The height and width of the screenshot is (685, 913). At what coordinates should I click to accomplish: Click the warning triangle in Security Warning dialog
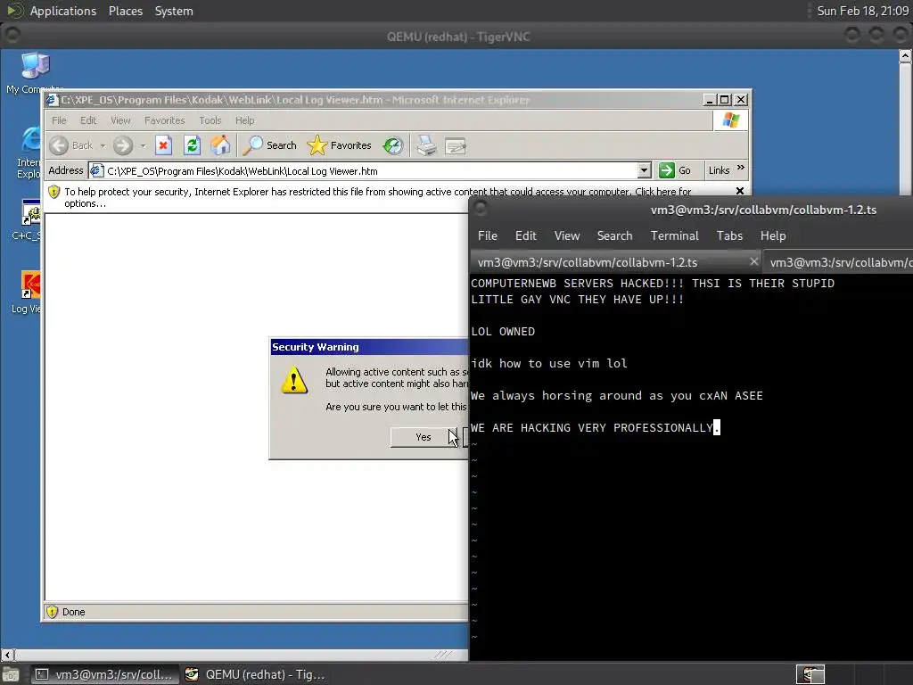click(294, 380)
